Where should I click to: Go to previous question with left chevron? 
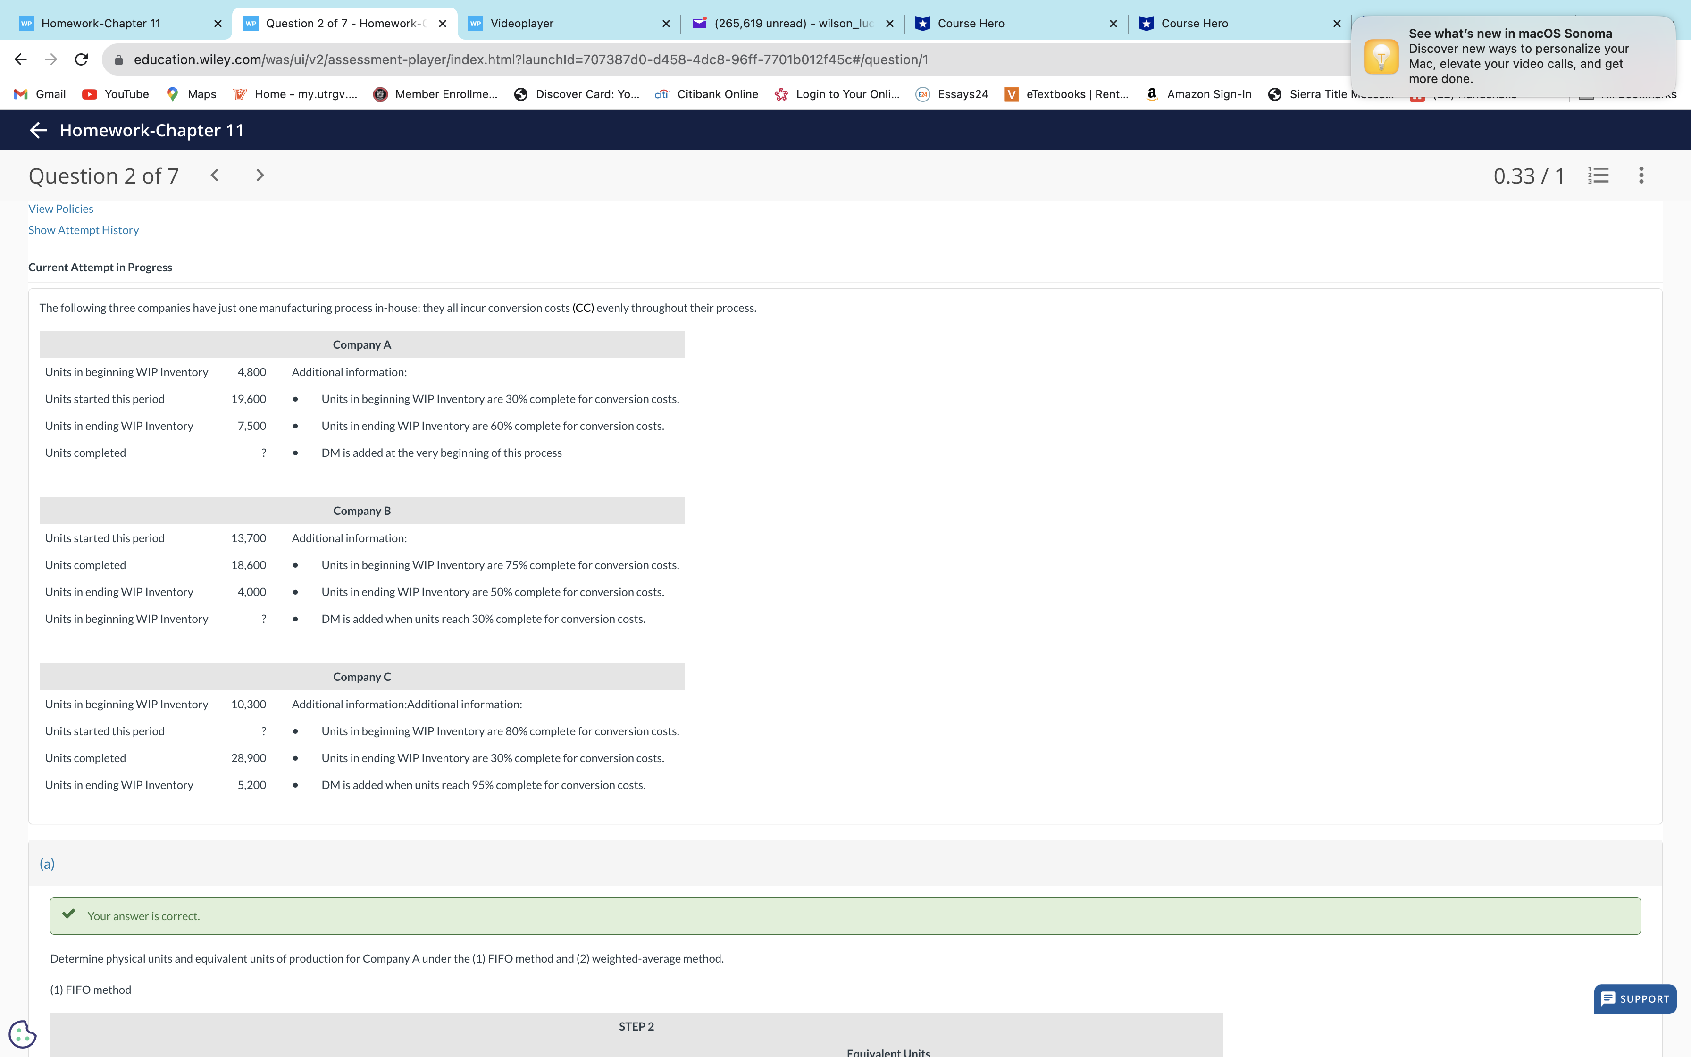click(x=215, y=176)
